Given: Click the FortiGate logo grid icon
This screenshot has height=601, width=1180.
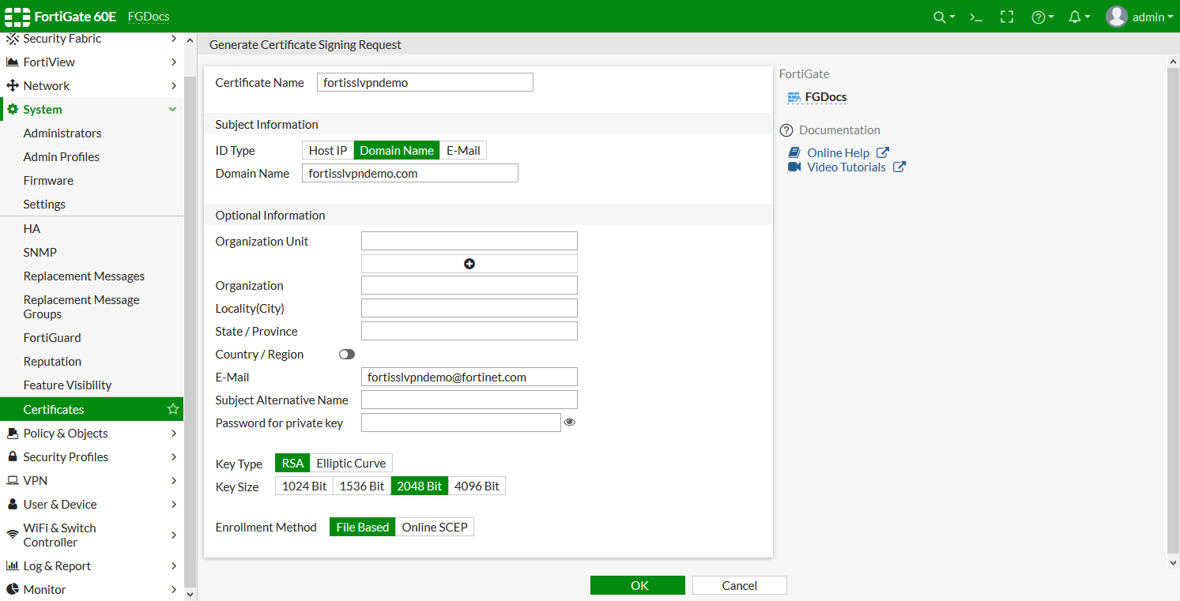Looking at the screenshot, I should pos(17,16).
